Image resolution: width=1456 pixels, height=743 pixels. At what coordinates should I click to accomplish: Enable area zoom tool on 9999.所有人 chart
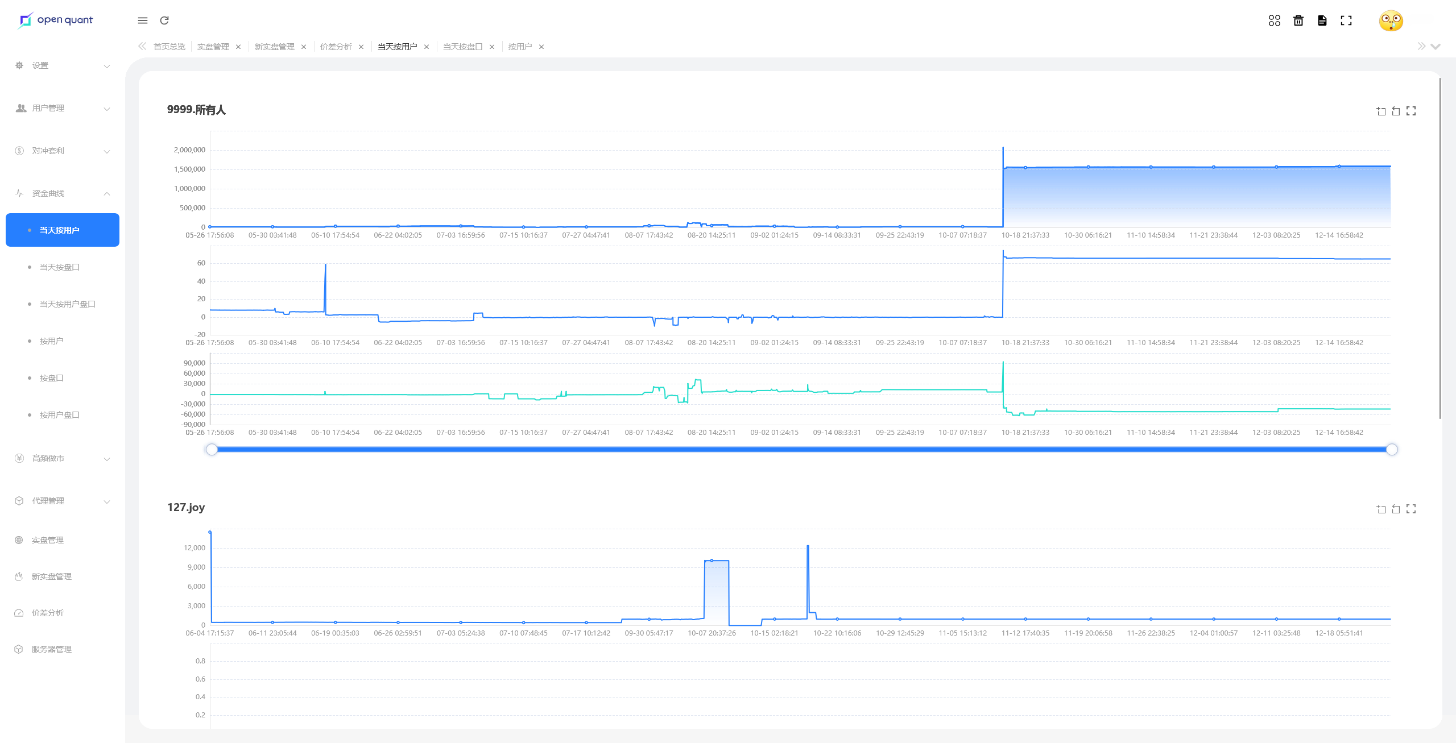coord(1381,111)
